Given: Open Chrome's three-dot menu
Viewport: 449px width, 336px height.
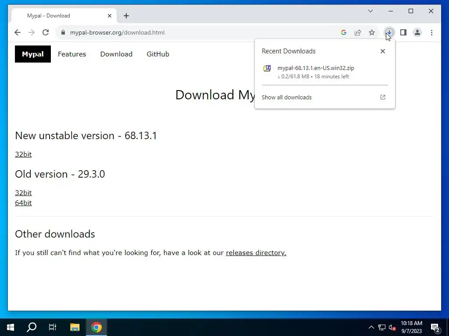Looking at the screenshot, I should 431,32.
